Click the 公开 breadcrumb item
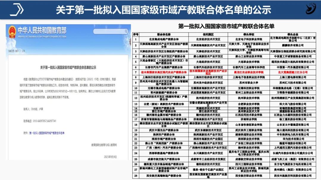This screenshot has width=321, height=180. pos(24,51)
